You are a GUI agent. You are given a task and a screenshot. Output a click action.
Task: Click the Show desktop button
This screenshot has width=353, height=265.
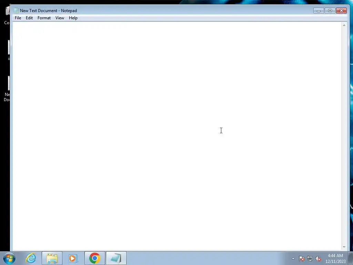point(351,258)
